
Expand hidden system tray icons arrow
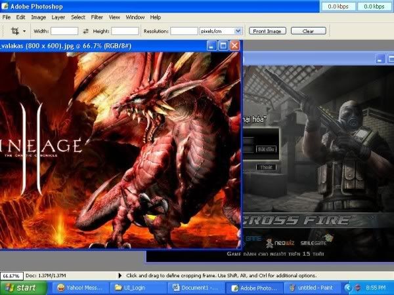point(348,288)
